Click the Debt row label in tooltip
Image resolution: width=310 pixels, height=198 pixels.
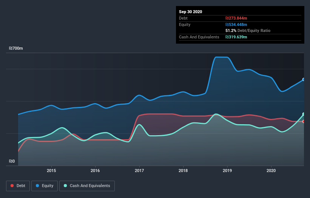click(x=183, y=18)
